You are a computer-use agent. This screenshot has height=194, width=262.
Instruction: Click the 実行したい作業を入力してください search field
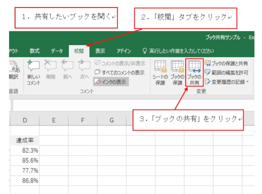pyautogui.click(x=178, y=51)
